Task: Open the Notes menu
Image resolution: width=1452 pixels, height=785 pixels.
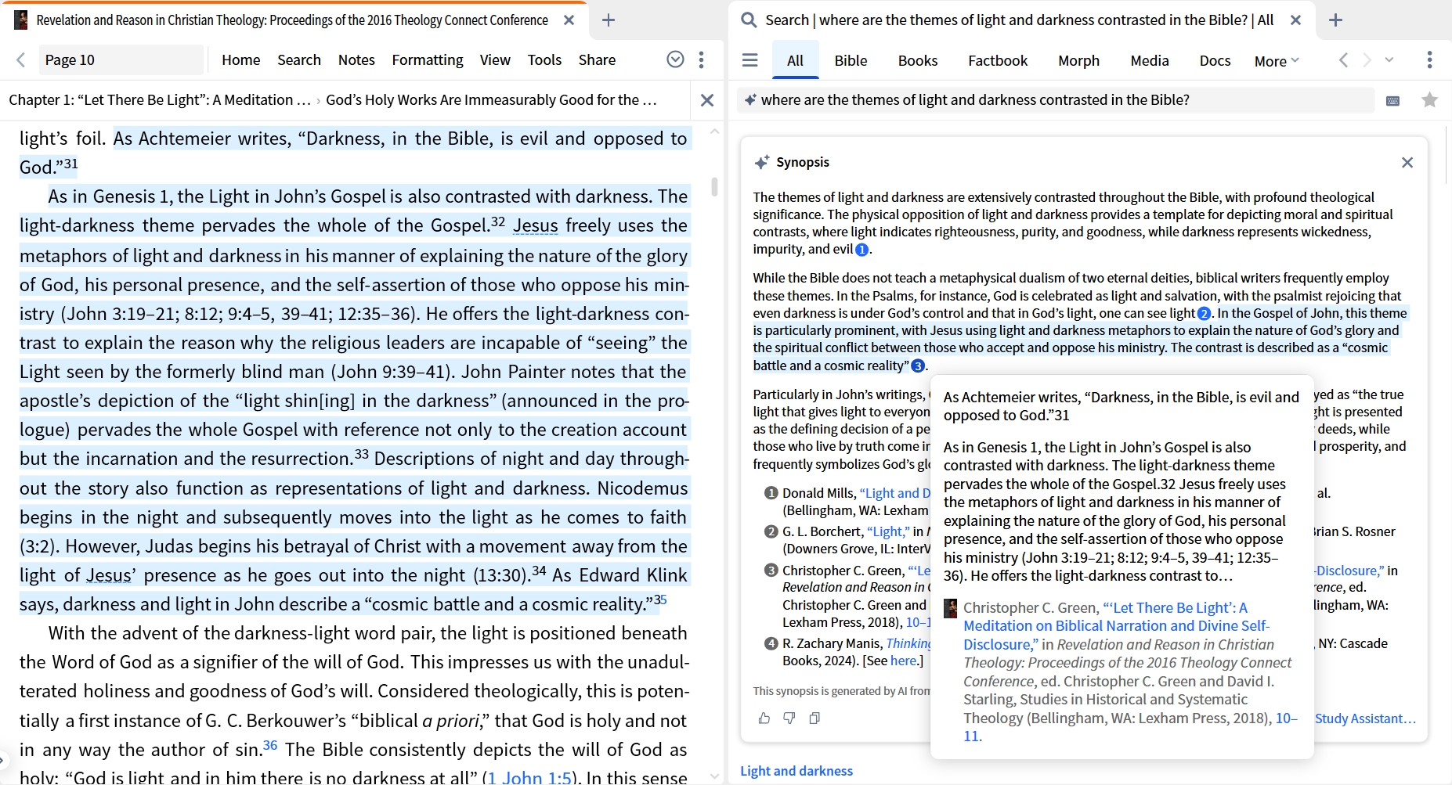Action: pyautogui.click(x=356, y=59)
